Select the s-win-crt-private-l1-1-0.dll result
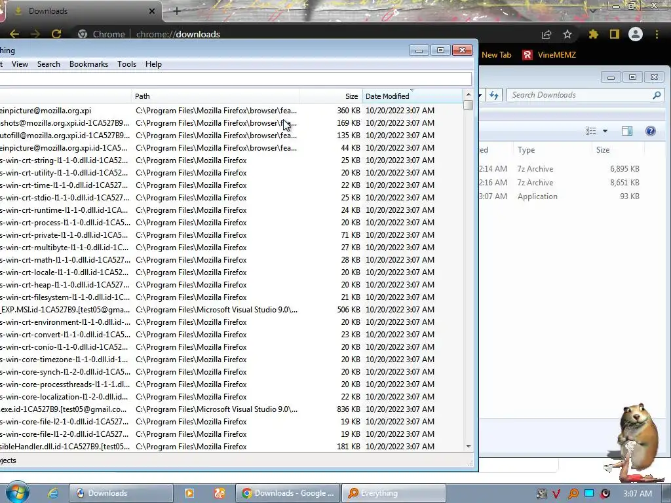 click(x=231, y=235)
